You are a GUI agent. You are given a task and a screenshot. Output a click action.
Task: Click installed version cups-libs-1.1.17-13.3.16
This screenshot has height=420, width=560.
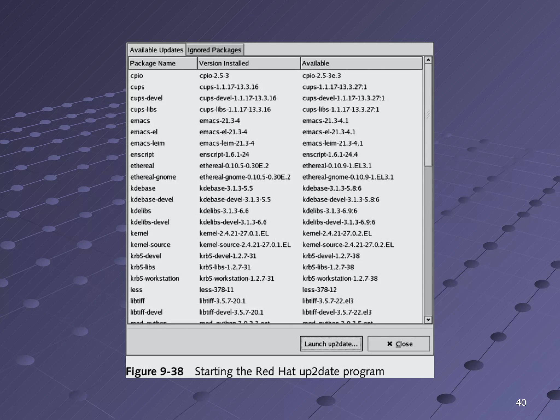coord(235,109)
